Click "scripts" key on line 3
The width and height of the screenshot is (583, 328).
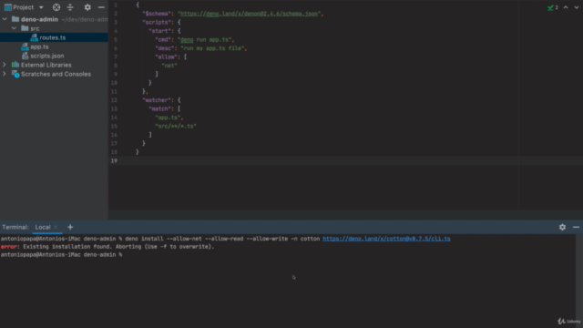(x=157, y=22)
